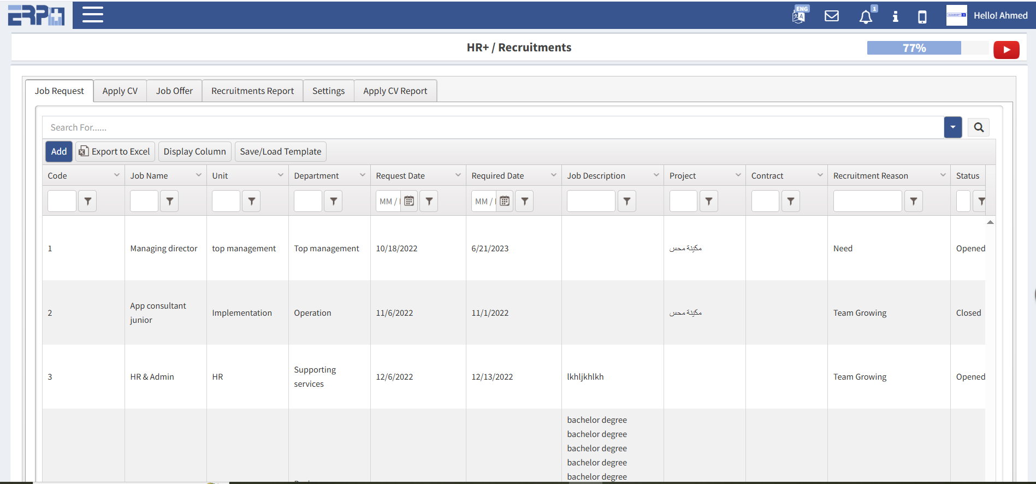This screenshot has height=484, width=1036.
Task: Apply filter on Job Name column
Action: [x=169, y=201]
